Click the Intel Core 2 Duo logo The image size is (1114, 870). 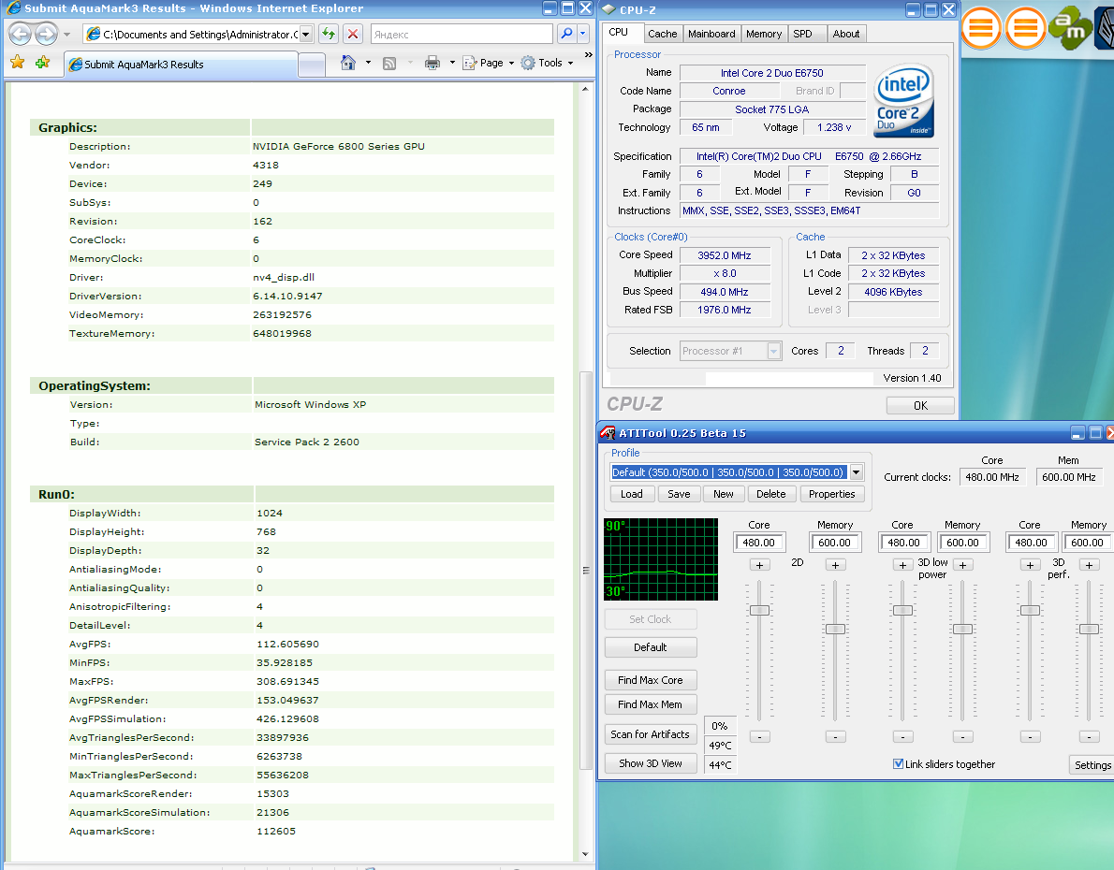902,101
